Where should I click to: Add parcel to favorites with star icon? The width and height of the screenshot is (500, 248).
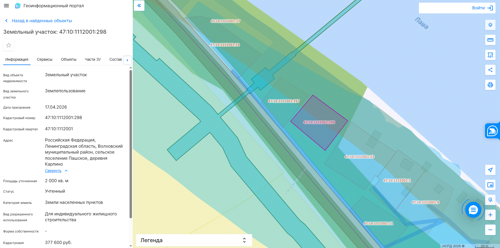[x=9, y=45]
